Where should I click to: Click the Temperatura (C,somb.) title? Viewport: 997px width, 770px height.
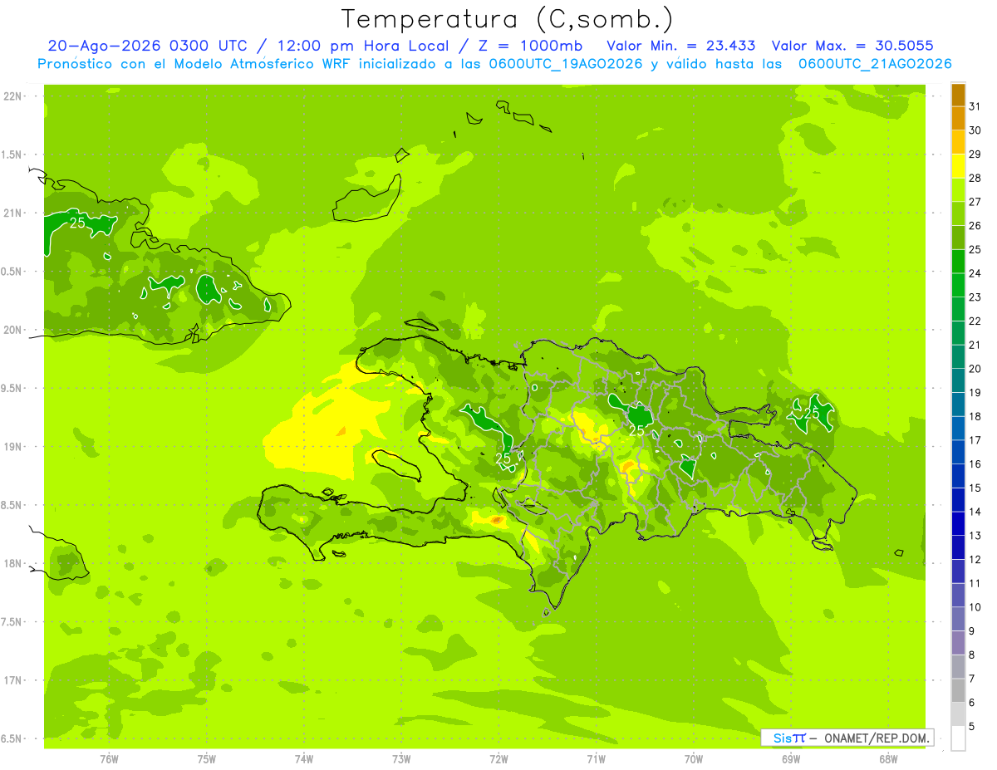coord(508,18)
